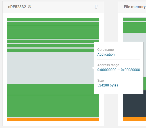Click the chip icon in nRF52832 header

96,7
